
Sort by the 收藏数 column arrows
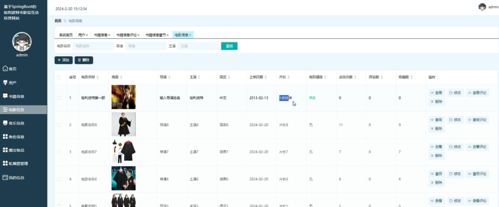pyautogui.click(x=412, y=77)
